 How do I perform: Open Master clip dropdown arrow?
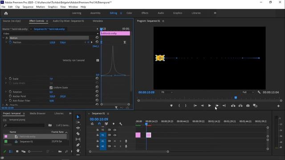31,29
